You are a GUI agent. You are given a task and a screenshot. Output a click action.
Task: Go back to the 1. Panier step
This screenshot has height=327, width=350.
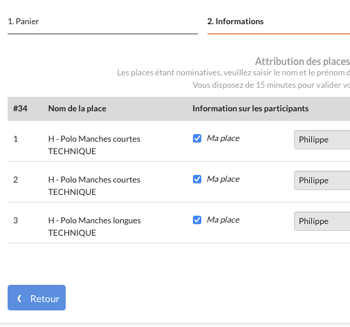click(x=24, y=21)
